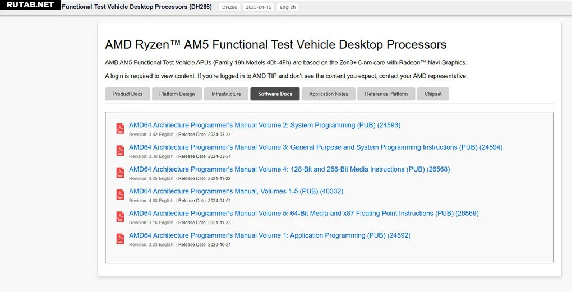Open Volume 1: Application Programming (24592) link

270,235
